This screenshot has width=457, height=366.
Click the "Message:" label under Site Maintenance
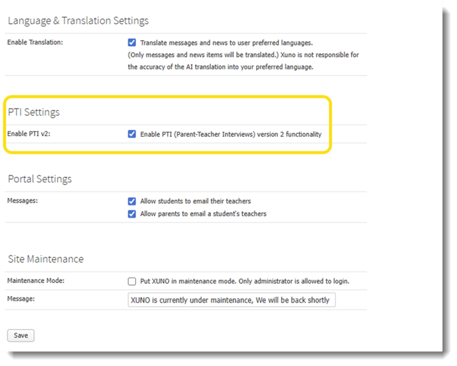pos(22,299)
